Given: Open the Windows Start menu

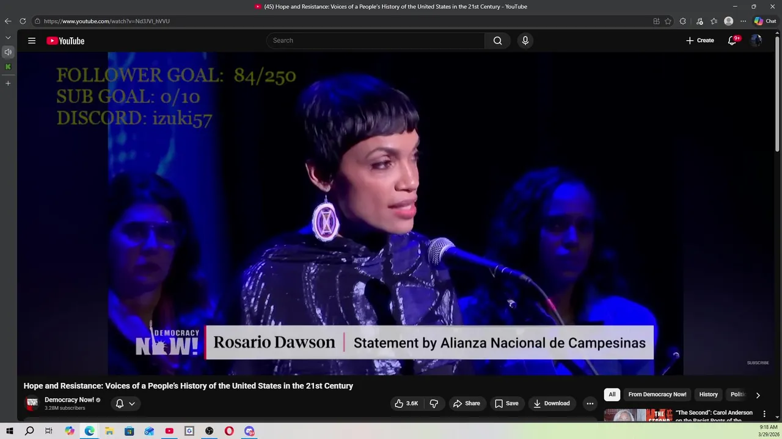Looking at the screenshot, I should [x=10, y=431].
